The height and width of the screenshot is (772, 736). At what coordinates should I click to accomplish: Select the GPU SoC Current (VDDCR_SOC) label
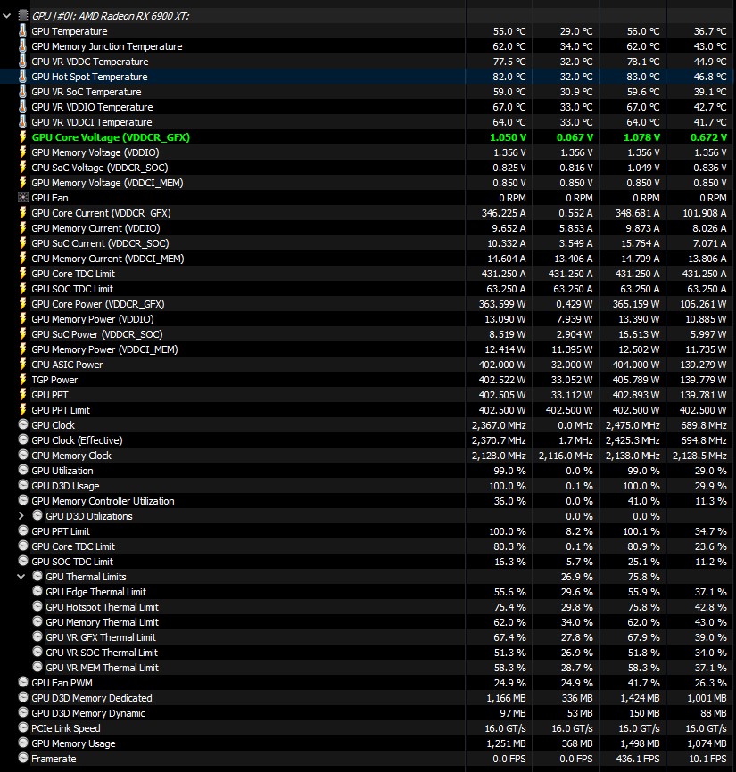click(x=100, y=243)
